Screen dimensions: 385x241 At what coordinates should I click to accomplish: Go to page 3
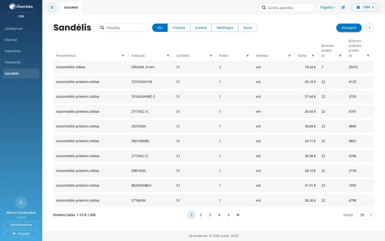(210, 215)
